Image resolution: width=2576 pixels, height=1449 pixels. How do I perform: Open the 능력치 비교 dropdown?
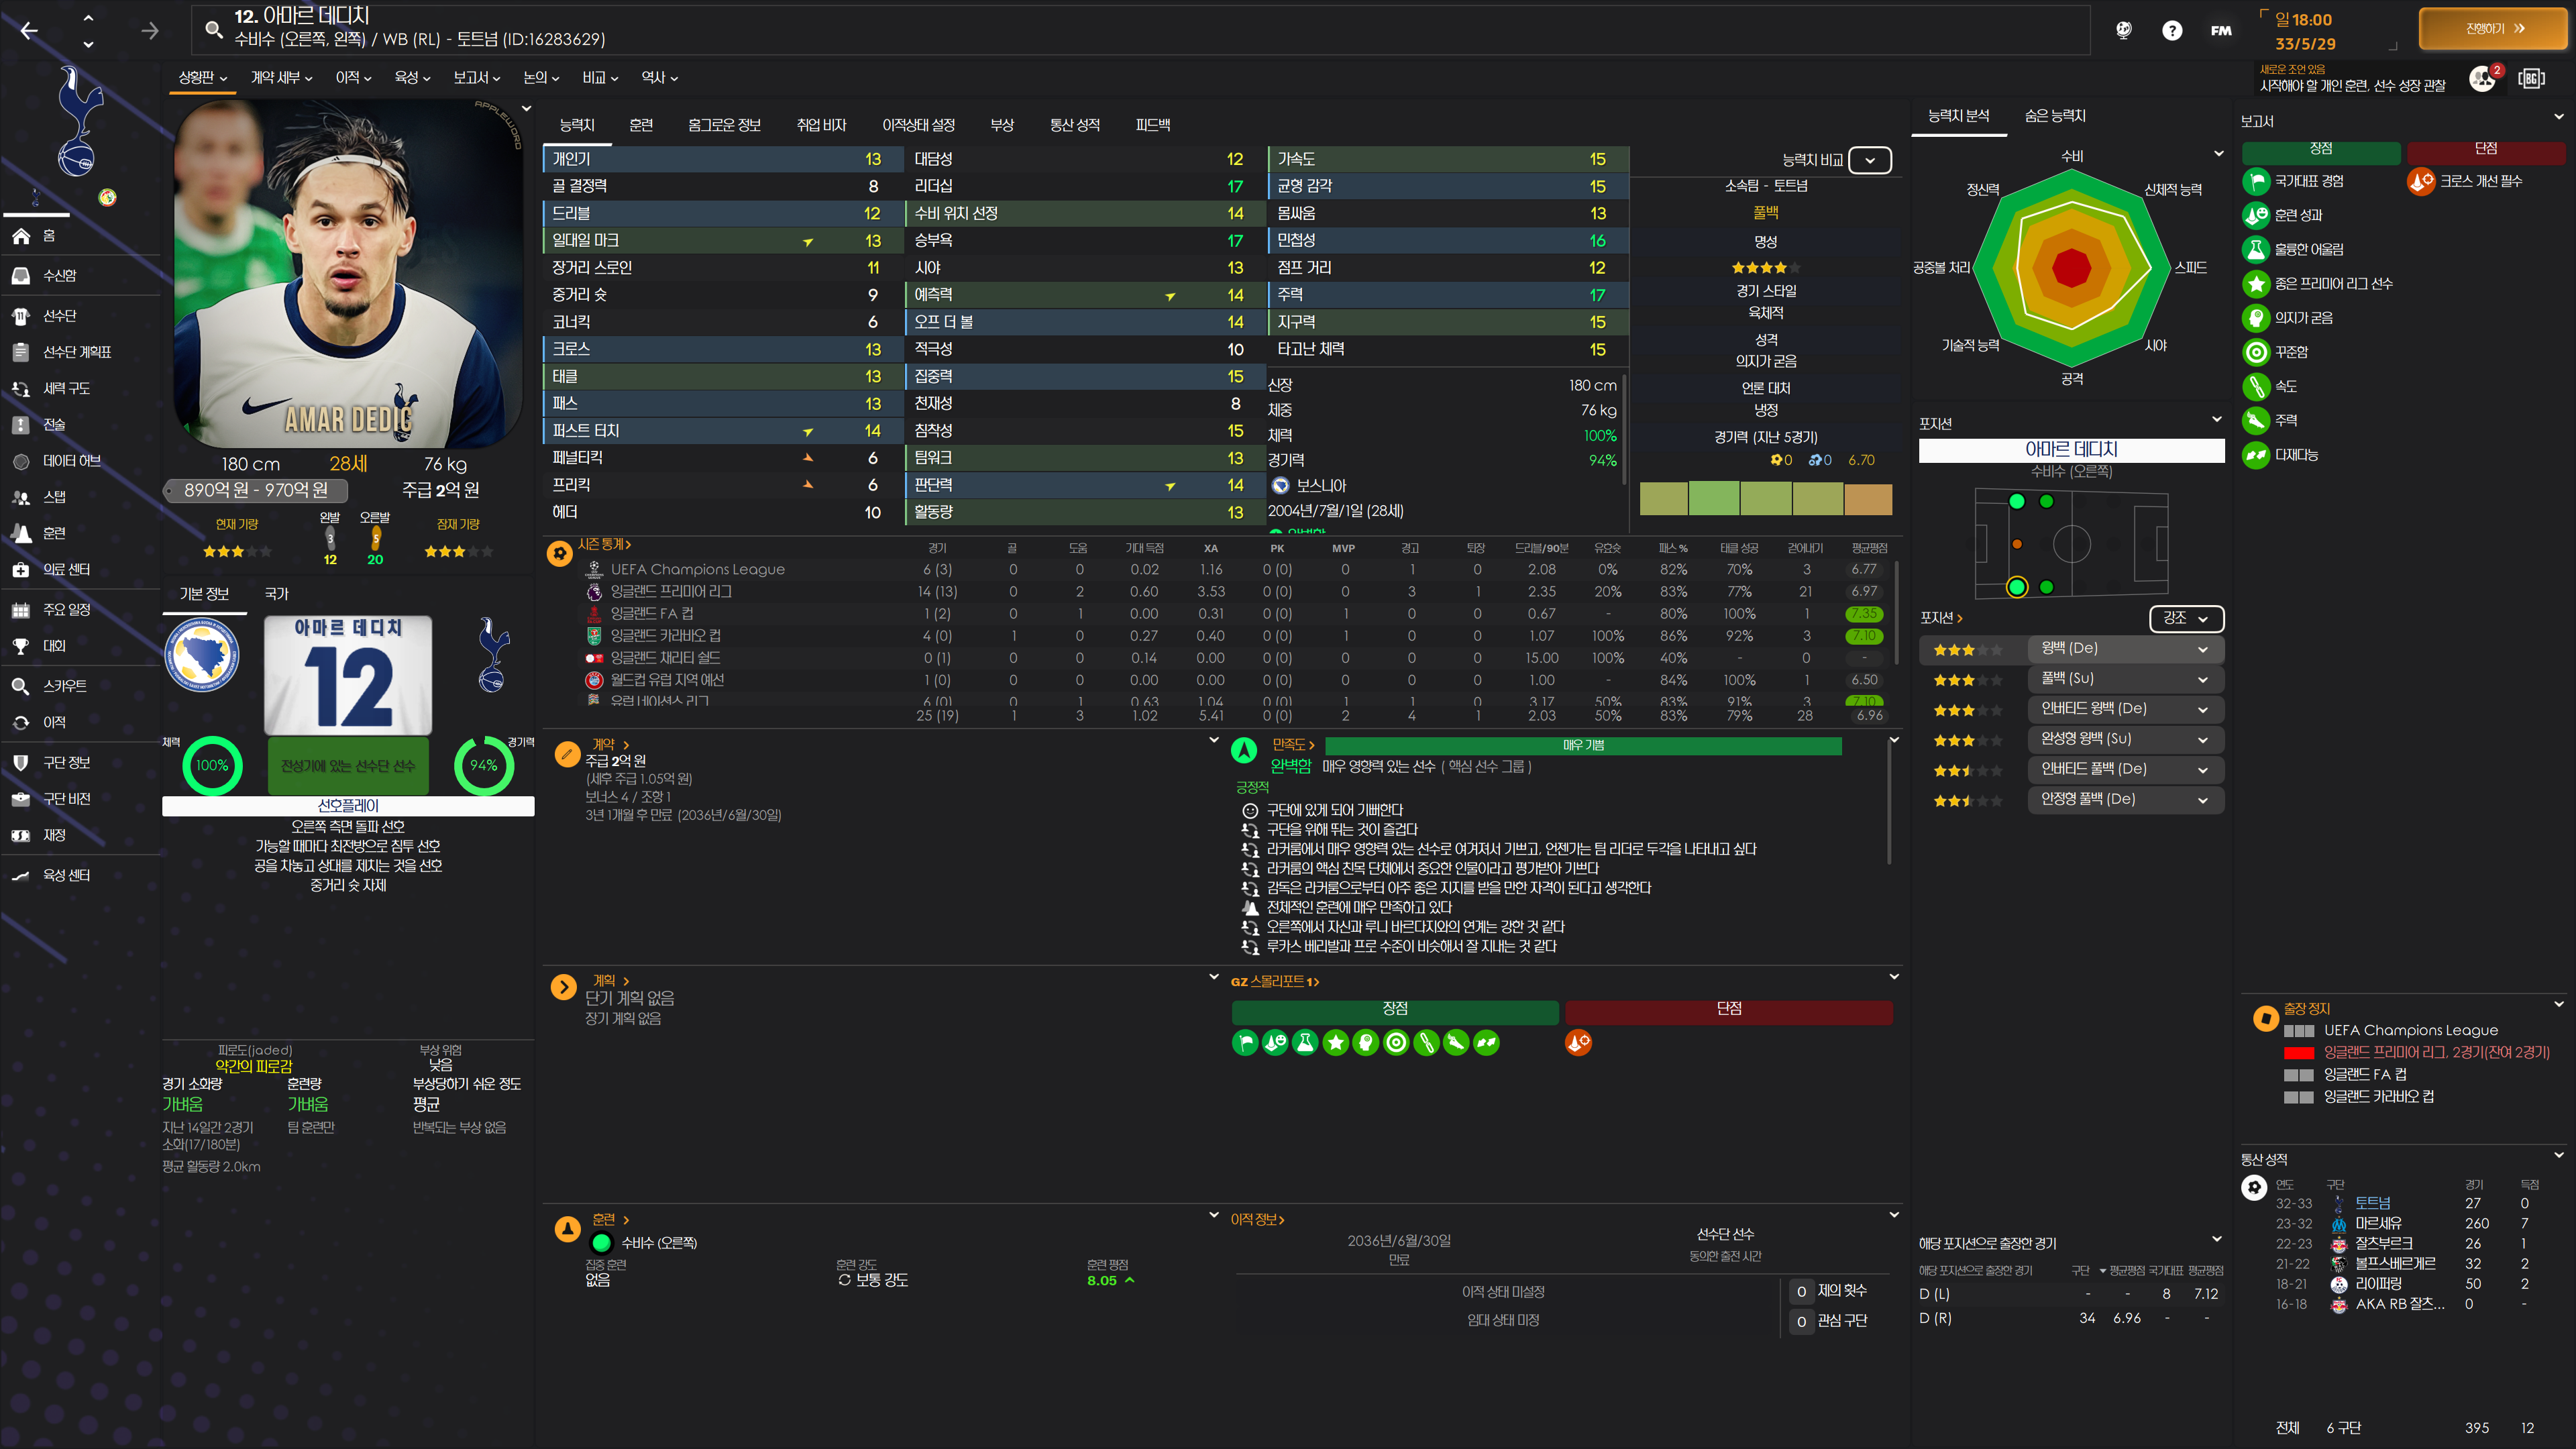click(1869, 160)
